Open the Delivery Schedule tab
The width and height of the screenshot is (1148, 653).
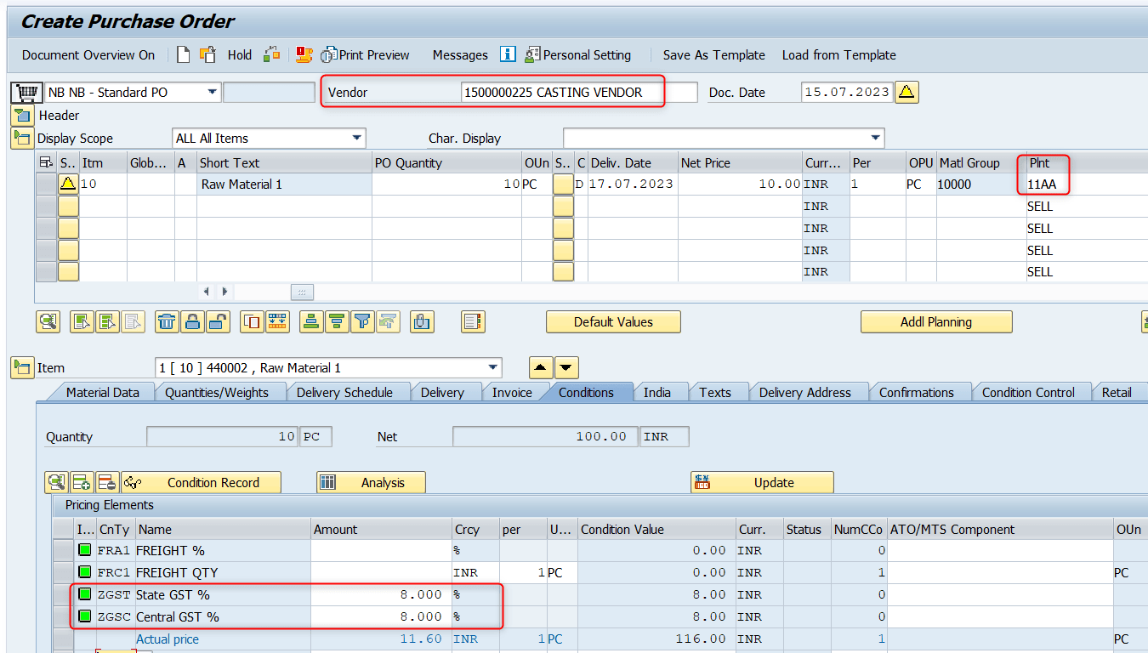[x=344, y=392]
